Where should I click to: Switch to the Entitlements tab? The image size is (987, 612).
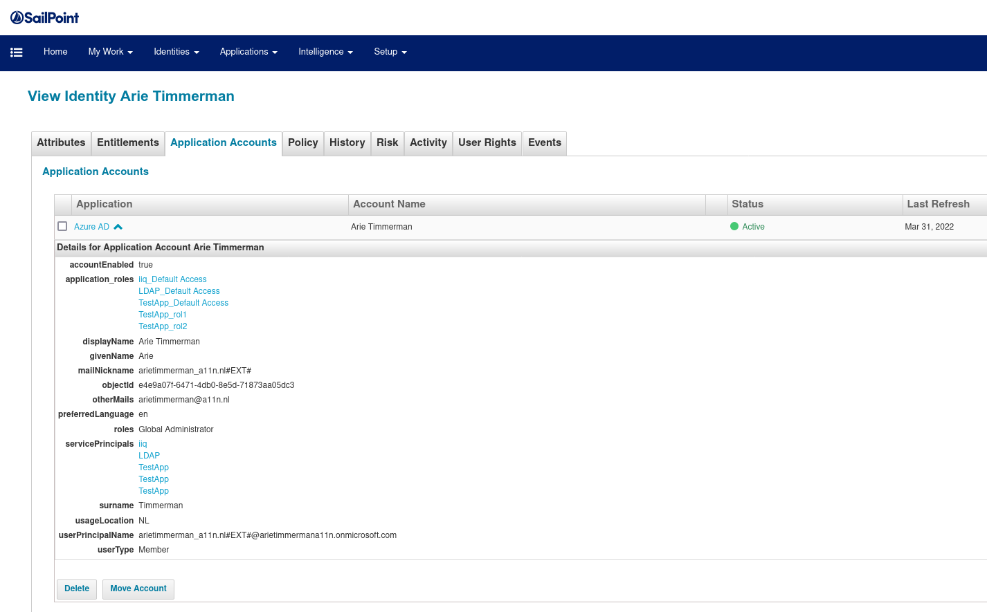pyautogui.click(x=128, y=142)
